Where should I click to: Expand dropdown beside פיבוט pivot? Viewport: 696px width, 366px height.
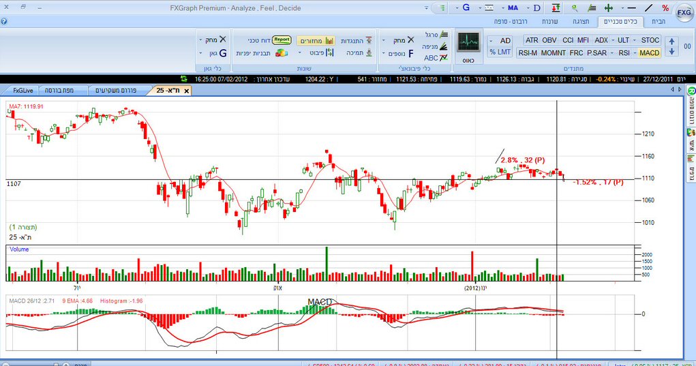(300, 52)
